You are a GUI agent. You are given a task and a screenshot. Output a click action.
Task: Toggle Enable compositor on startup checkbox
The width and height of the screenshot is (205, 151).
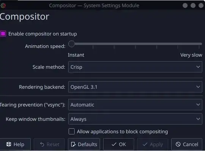[x=3, y=34]
